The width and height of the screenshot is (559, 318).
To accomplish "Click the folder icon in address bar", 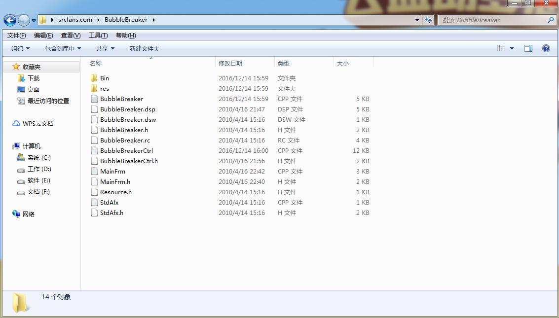I will point(43,20).
